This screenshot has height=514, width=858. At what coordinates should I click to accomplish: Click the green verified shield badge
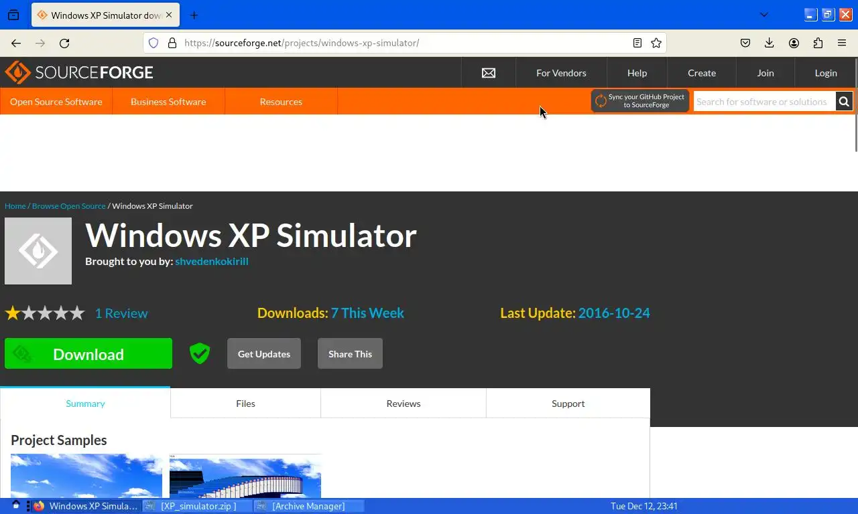pos(200,353)
